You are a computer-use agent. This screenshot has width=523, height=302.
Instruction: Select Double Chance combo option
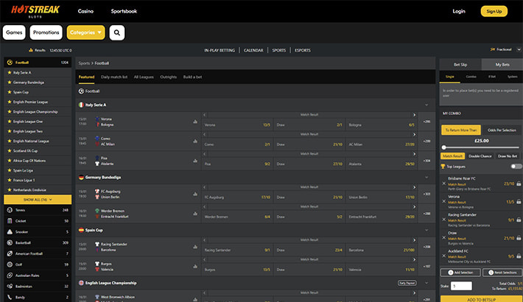pos(480,156)
